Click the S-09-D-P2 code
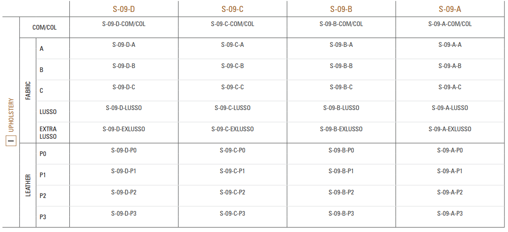Screen dimensions: 508x232 pyautogui.click(x=124, y=193)
